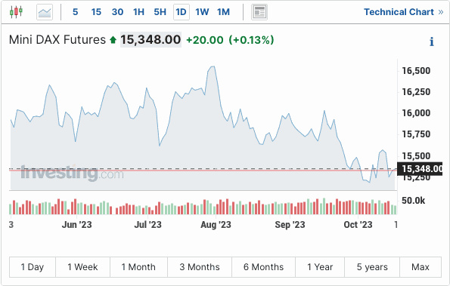Select the 1M interval
Viewport: 450px width, 286px height.
(x=223, y=12)
